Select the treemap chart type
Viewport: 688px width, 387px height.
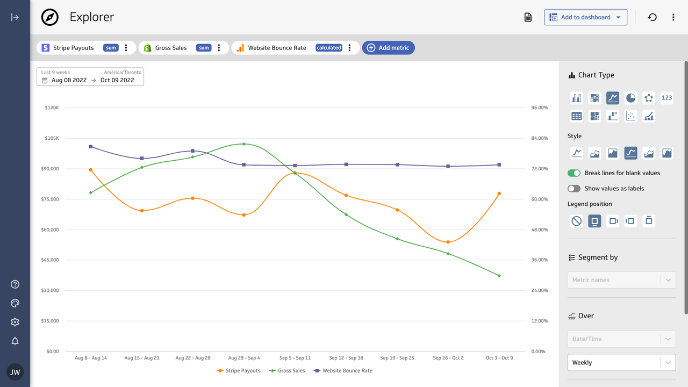(594, 116)
